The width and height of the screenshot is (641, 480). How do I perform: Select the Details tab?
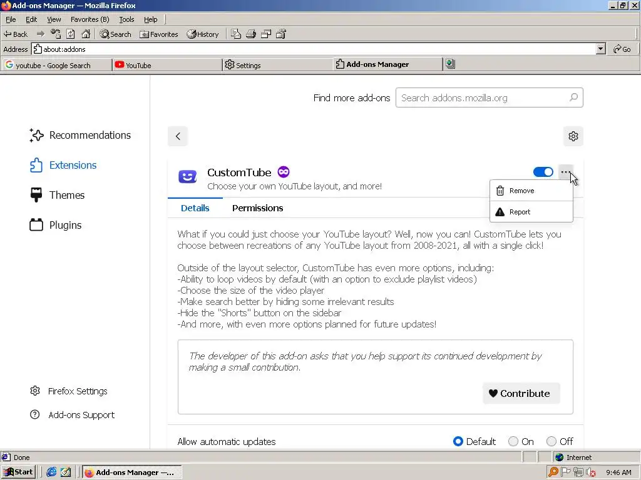pos(195,207)
